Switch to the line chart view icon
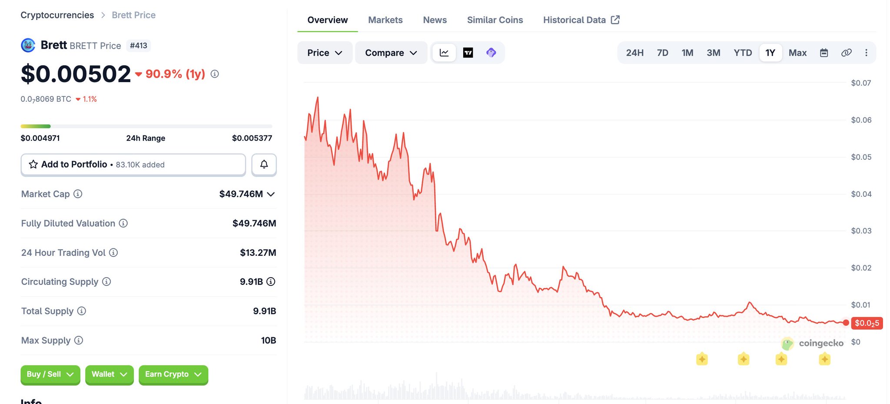Screen dimensions: 890x404 444,53
